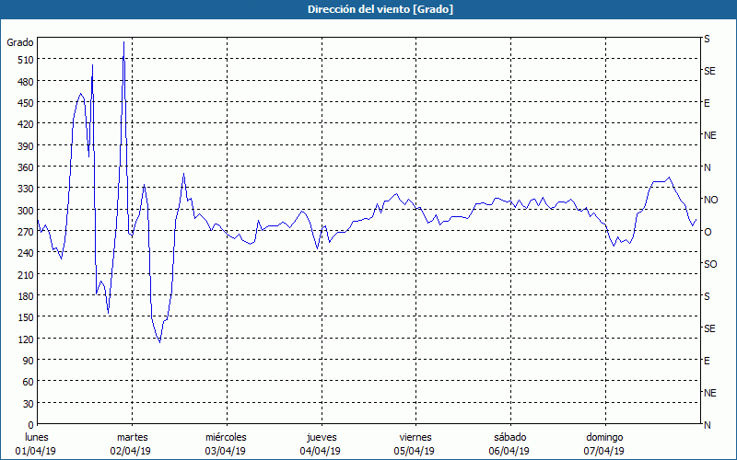Viewport: 737px width, 460px height.
Task: Click the 480 value on the degree axis
Action: (26, 82)
